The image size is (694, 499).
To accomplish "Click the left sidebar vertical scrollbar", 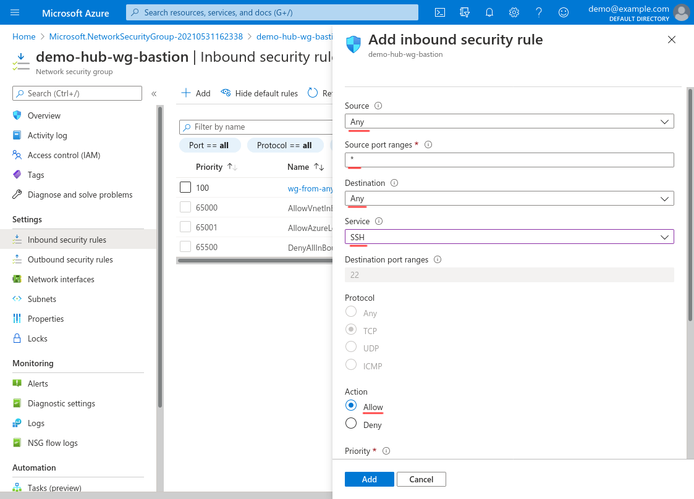I will click(160, 256).
